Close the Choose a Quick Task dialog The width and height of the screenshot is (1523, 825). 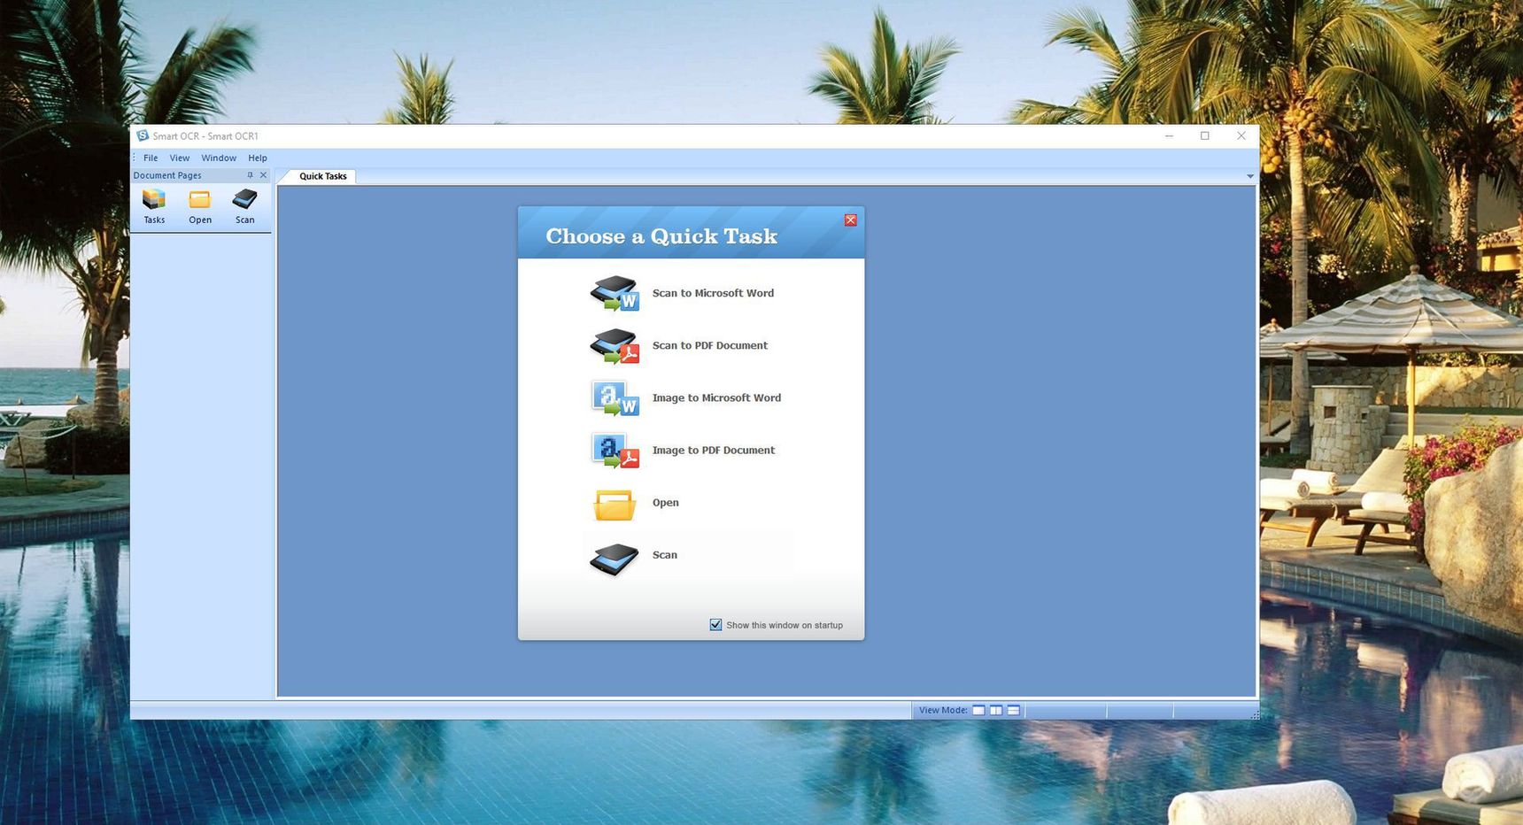coord(850,220)
